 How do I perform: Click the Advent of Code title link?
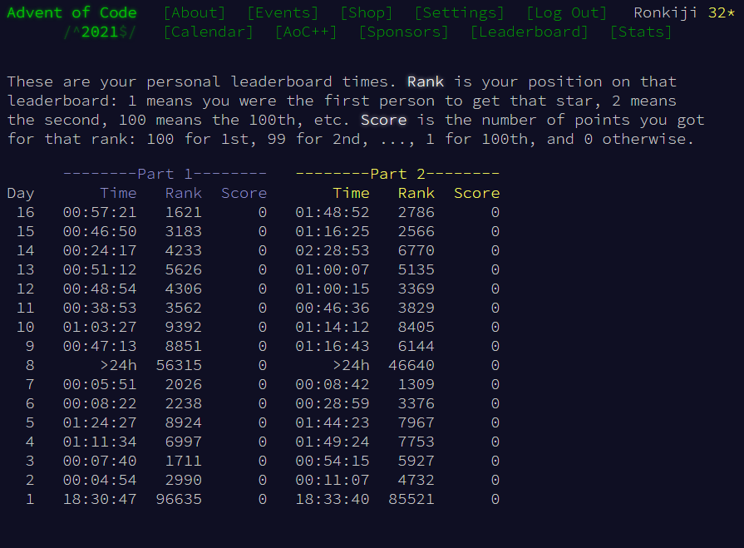point(71,12)
